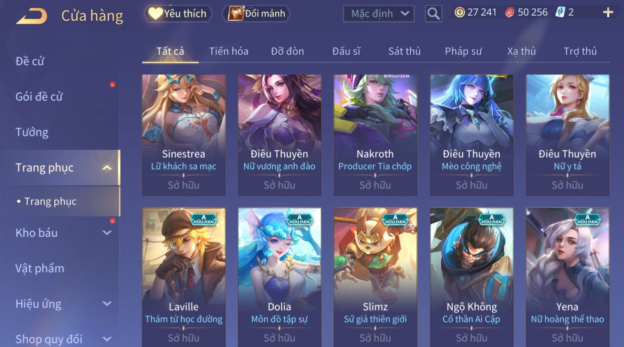Tap the plus icon to add currency
The width and height of the screenshot is (624, 347).
[608, 12]
